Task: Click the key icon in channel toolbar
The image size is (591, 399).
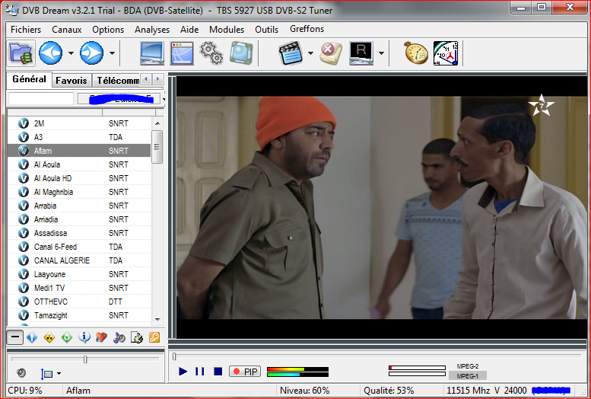Action: point(154,337)
